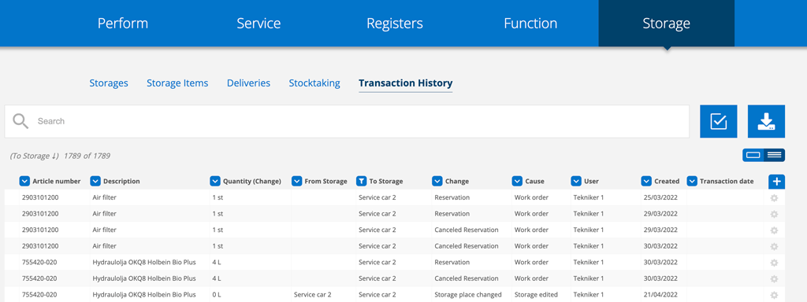Open gear icon on Storage place changed row
This screenshot has height=302, width=807.
click(774, 295)
